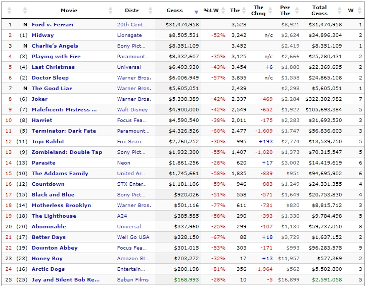This screenshot has width=366, height=286.
Task: Click sort arrows beside W header
Action: (360, 10)
